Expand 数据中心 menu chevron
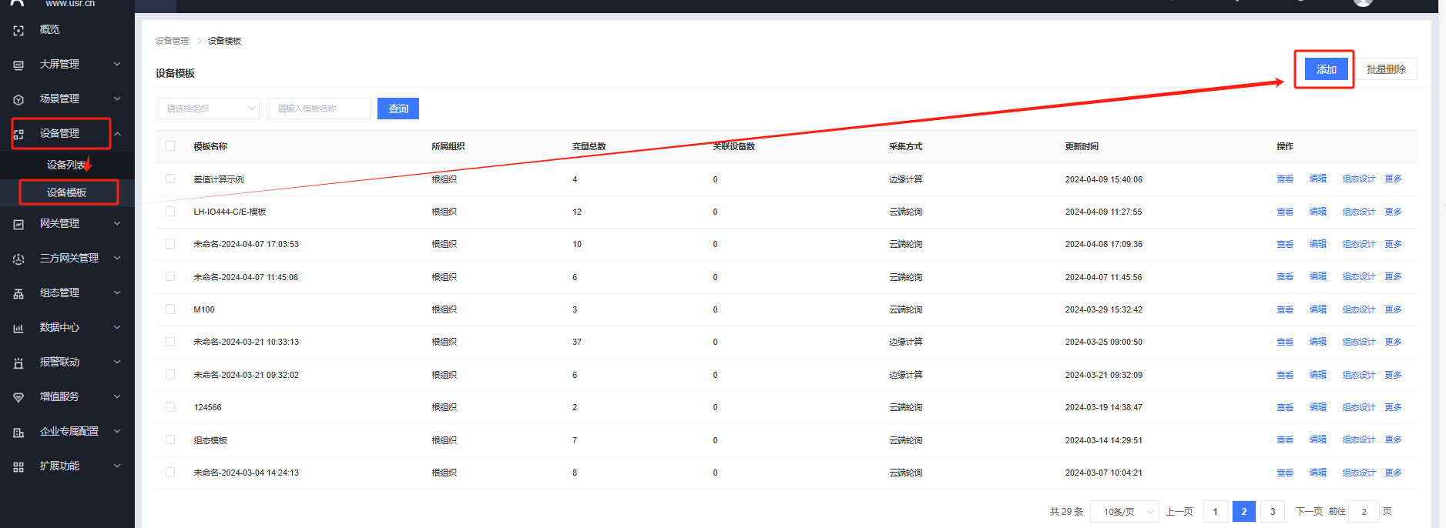This screenshot has height=528, width=1446. click(x=117, y=327)
